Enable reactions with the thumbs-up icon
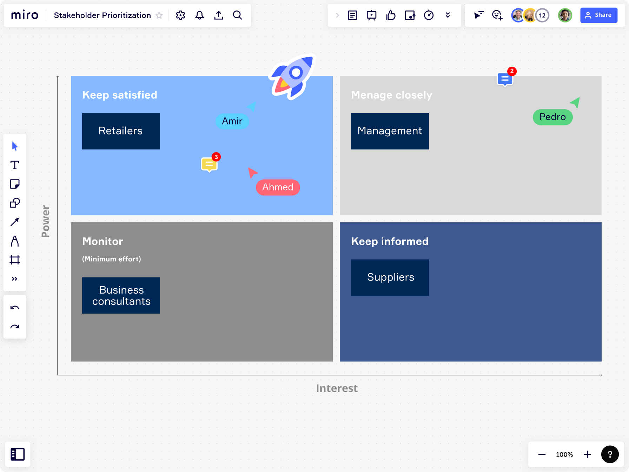This screenshot has width=629, height=472. 391,15
